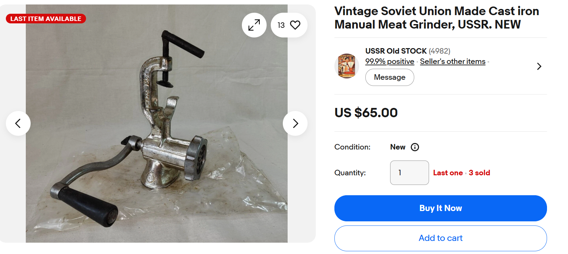Buy the meat grinder with Buy It Now
Viewport: 568px width, 254px height.
click(x=440, y=208)
